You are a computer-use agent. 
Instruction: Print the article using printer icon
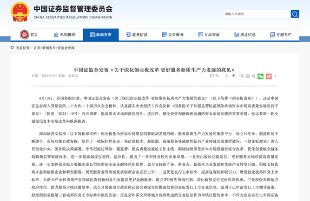tap(248, 76)
